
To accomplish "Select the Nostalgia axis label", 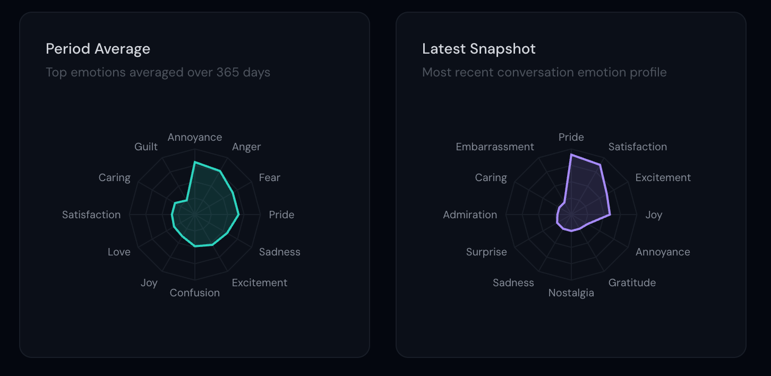I will click(x=571, y=293).
